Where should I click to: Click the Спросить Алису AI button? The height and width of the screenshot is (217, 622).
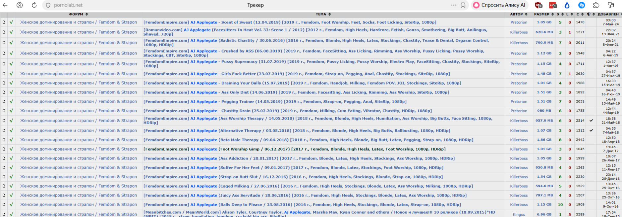pyautogui.click(x=499, y=5)
